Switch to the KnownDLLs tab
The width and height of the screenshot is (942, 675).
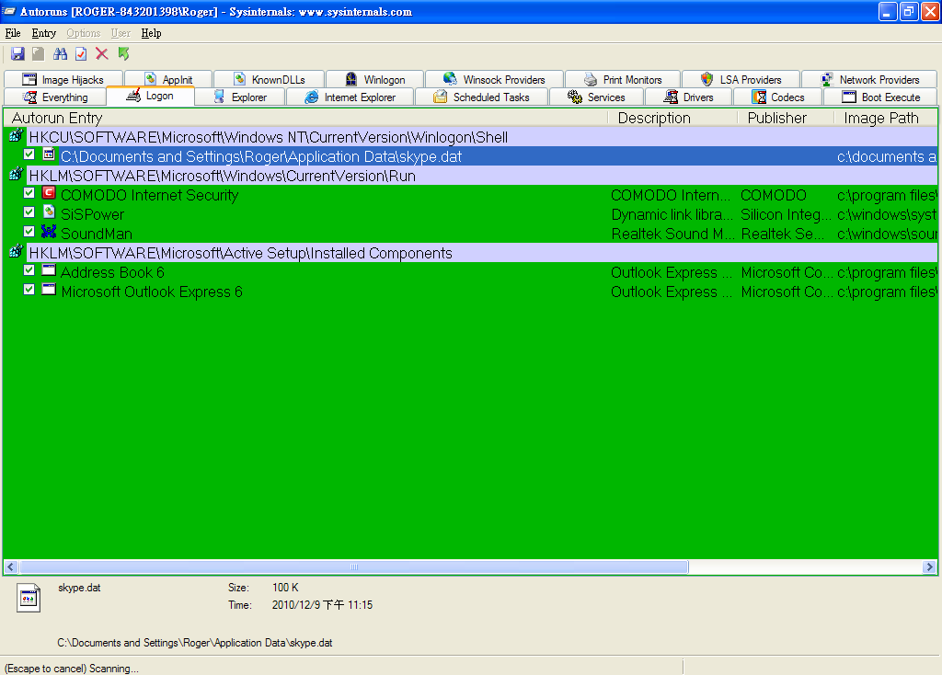coord(270,79)
